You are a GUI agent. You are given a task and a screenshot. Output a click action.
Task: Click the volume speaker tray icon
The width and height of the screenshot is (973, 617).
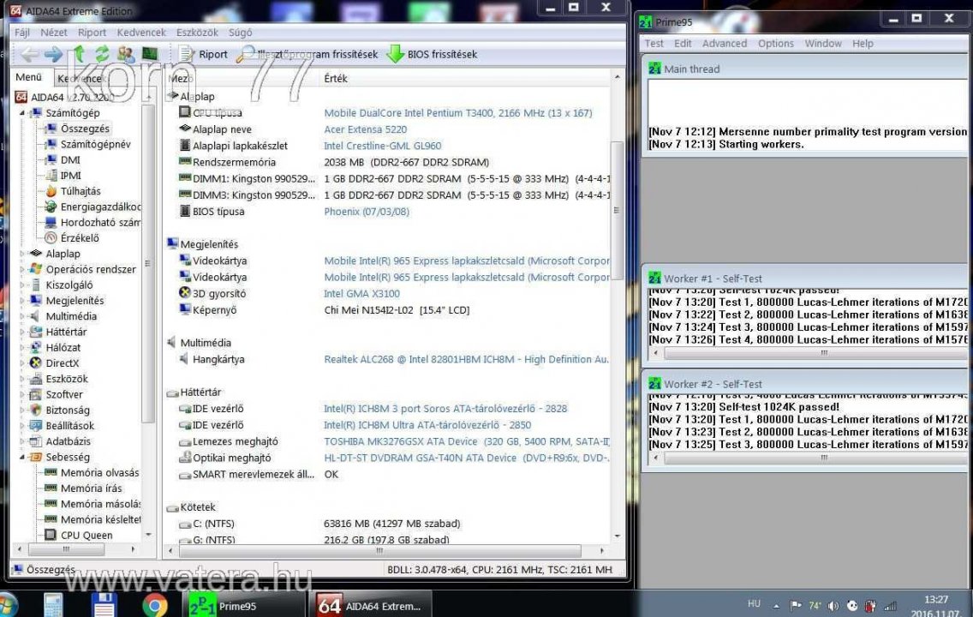click(833, 606)
